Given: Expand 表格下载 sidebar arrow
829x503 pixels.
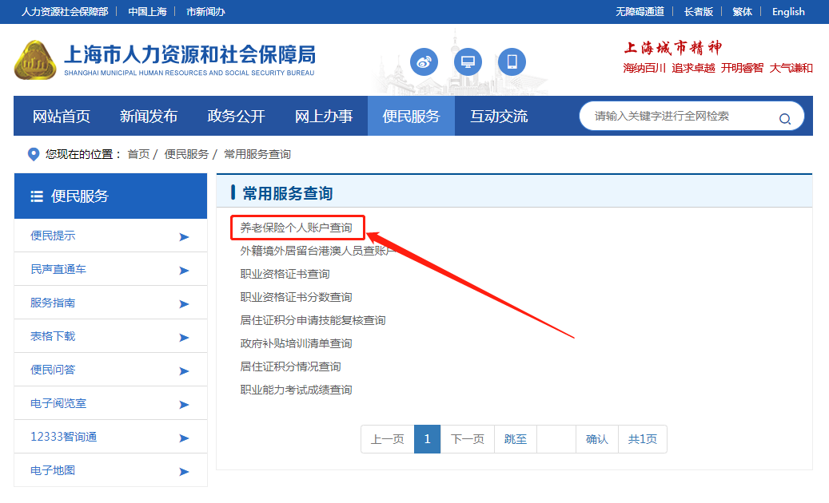Looking at the screenshot, I should point(184,337).
